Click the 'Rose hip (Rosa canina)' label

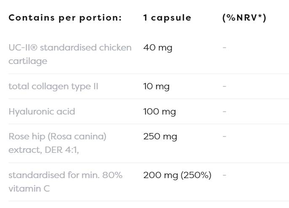click(x=57, y=136)
